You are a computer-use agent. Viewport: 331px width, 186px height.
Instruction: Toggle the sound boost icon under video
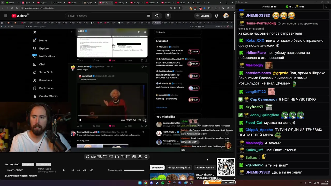93,157
